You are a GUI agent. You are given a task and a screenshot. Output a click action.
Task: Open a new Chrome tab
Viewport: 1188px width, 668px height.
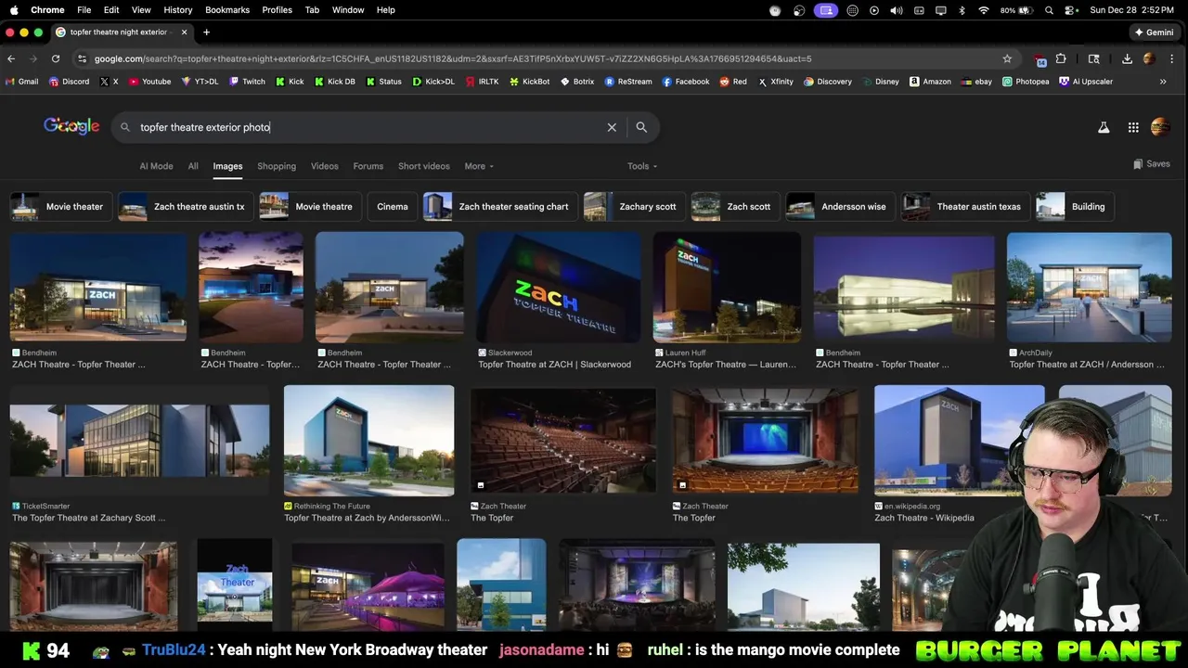pos(206,32)
